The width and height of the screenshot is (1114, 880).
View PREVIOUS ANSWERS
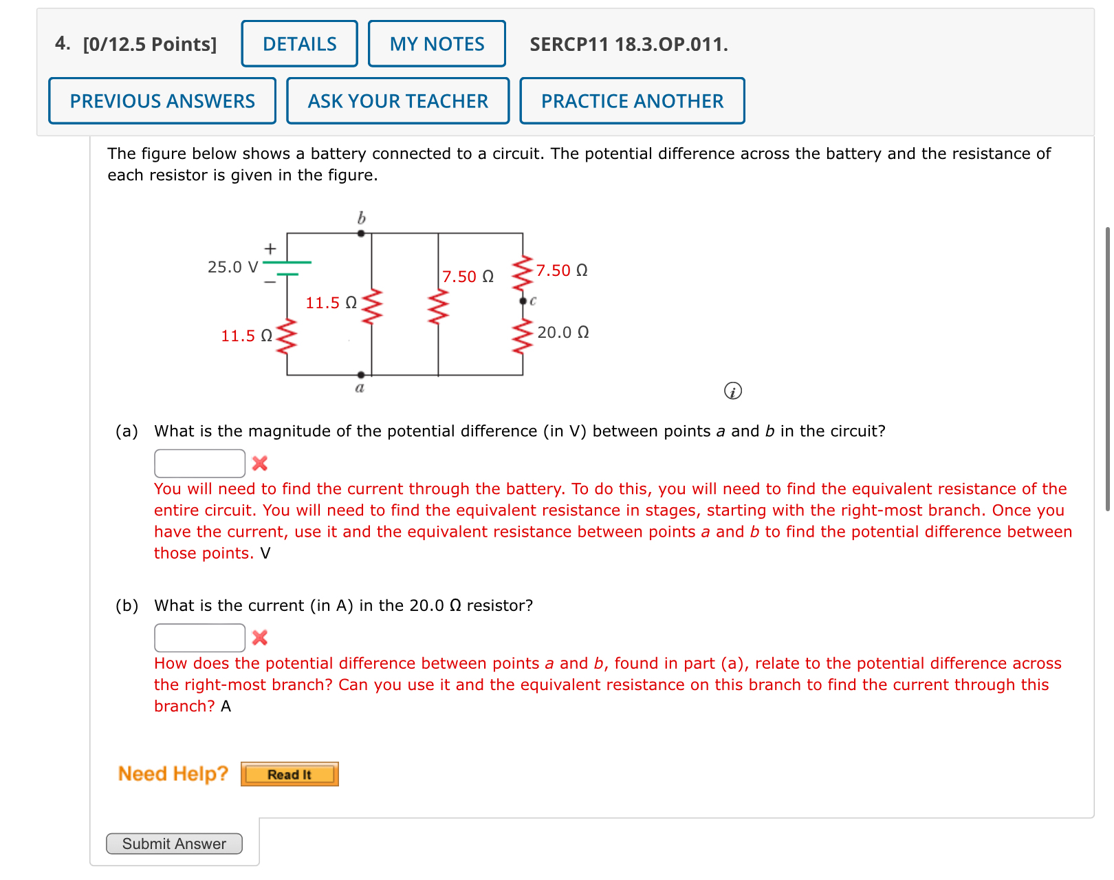(162, 100)
